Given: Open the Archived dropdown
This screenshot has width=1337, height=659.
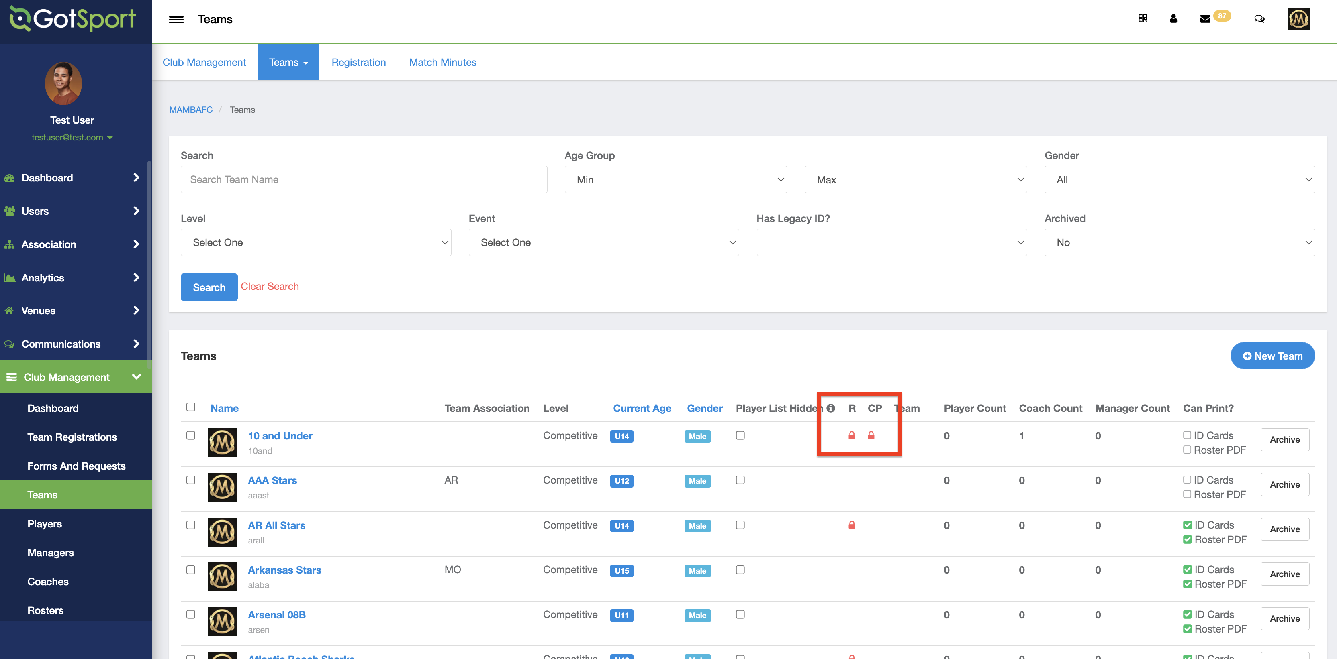Looking at the screenshot, I should tap(1179, 243).
